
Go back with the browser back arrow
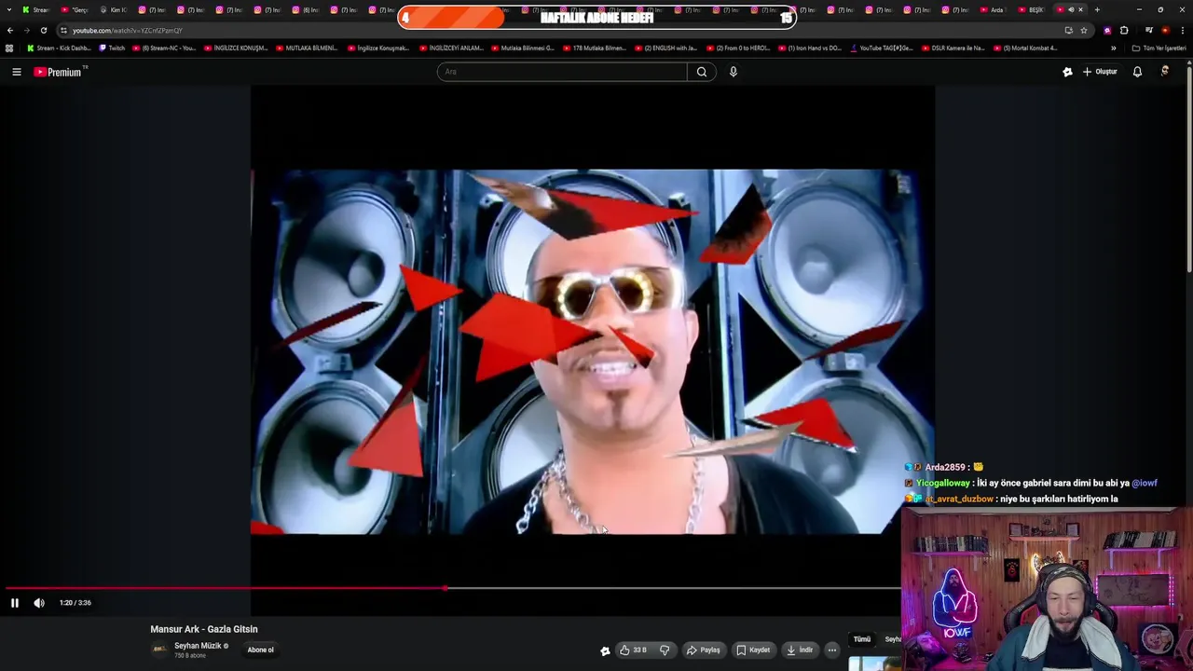(10, 30)
